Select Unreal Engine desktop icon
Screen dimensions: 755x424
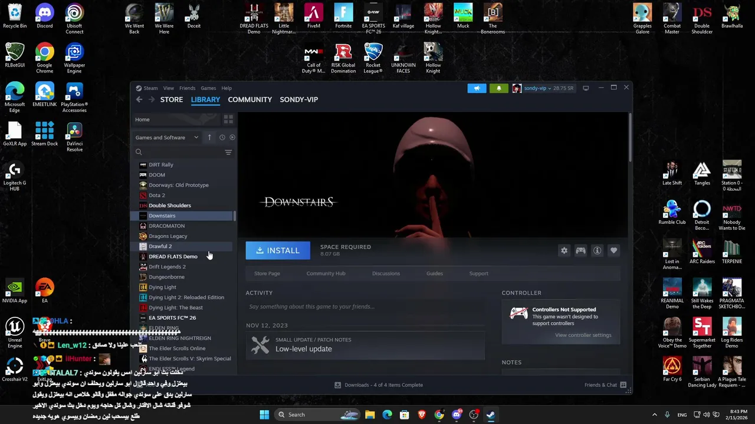(x=15, y=333)
